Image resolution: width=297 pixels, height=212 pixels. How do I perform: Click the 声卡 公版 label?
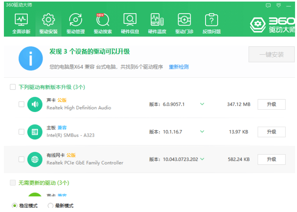57,100
